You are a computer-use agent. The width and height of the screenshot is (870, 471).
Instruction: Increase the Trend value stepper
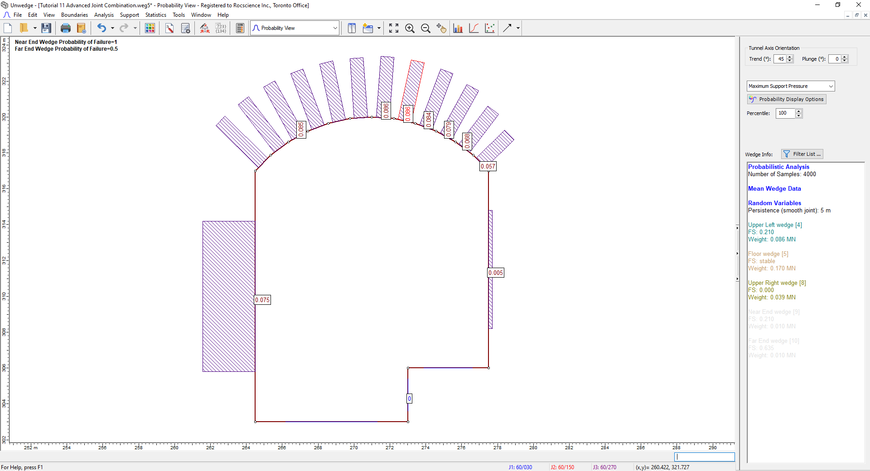pyautogui.click(x=790, y=57)
